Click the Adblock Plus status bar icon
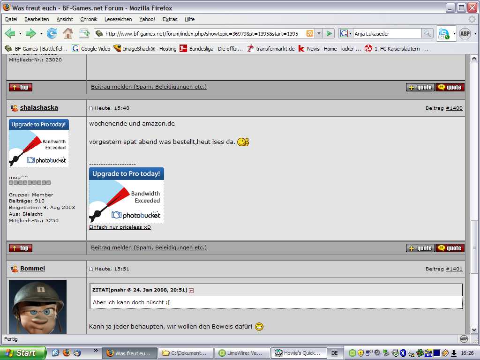This screenshot has height=360, width=480. click(464, 338)
